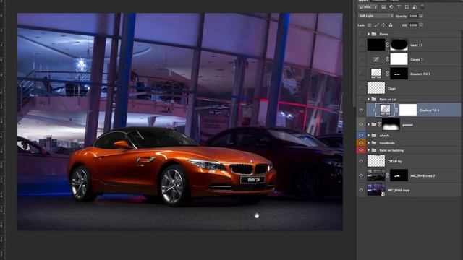Screen dimensions: 463x260
Task: Show the Flares group visibility
Action: pyautogui.click(x=361, y=34)
